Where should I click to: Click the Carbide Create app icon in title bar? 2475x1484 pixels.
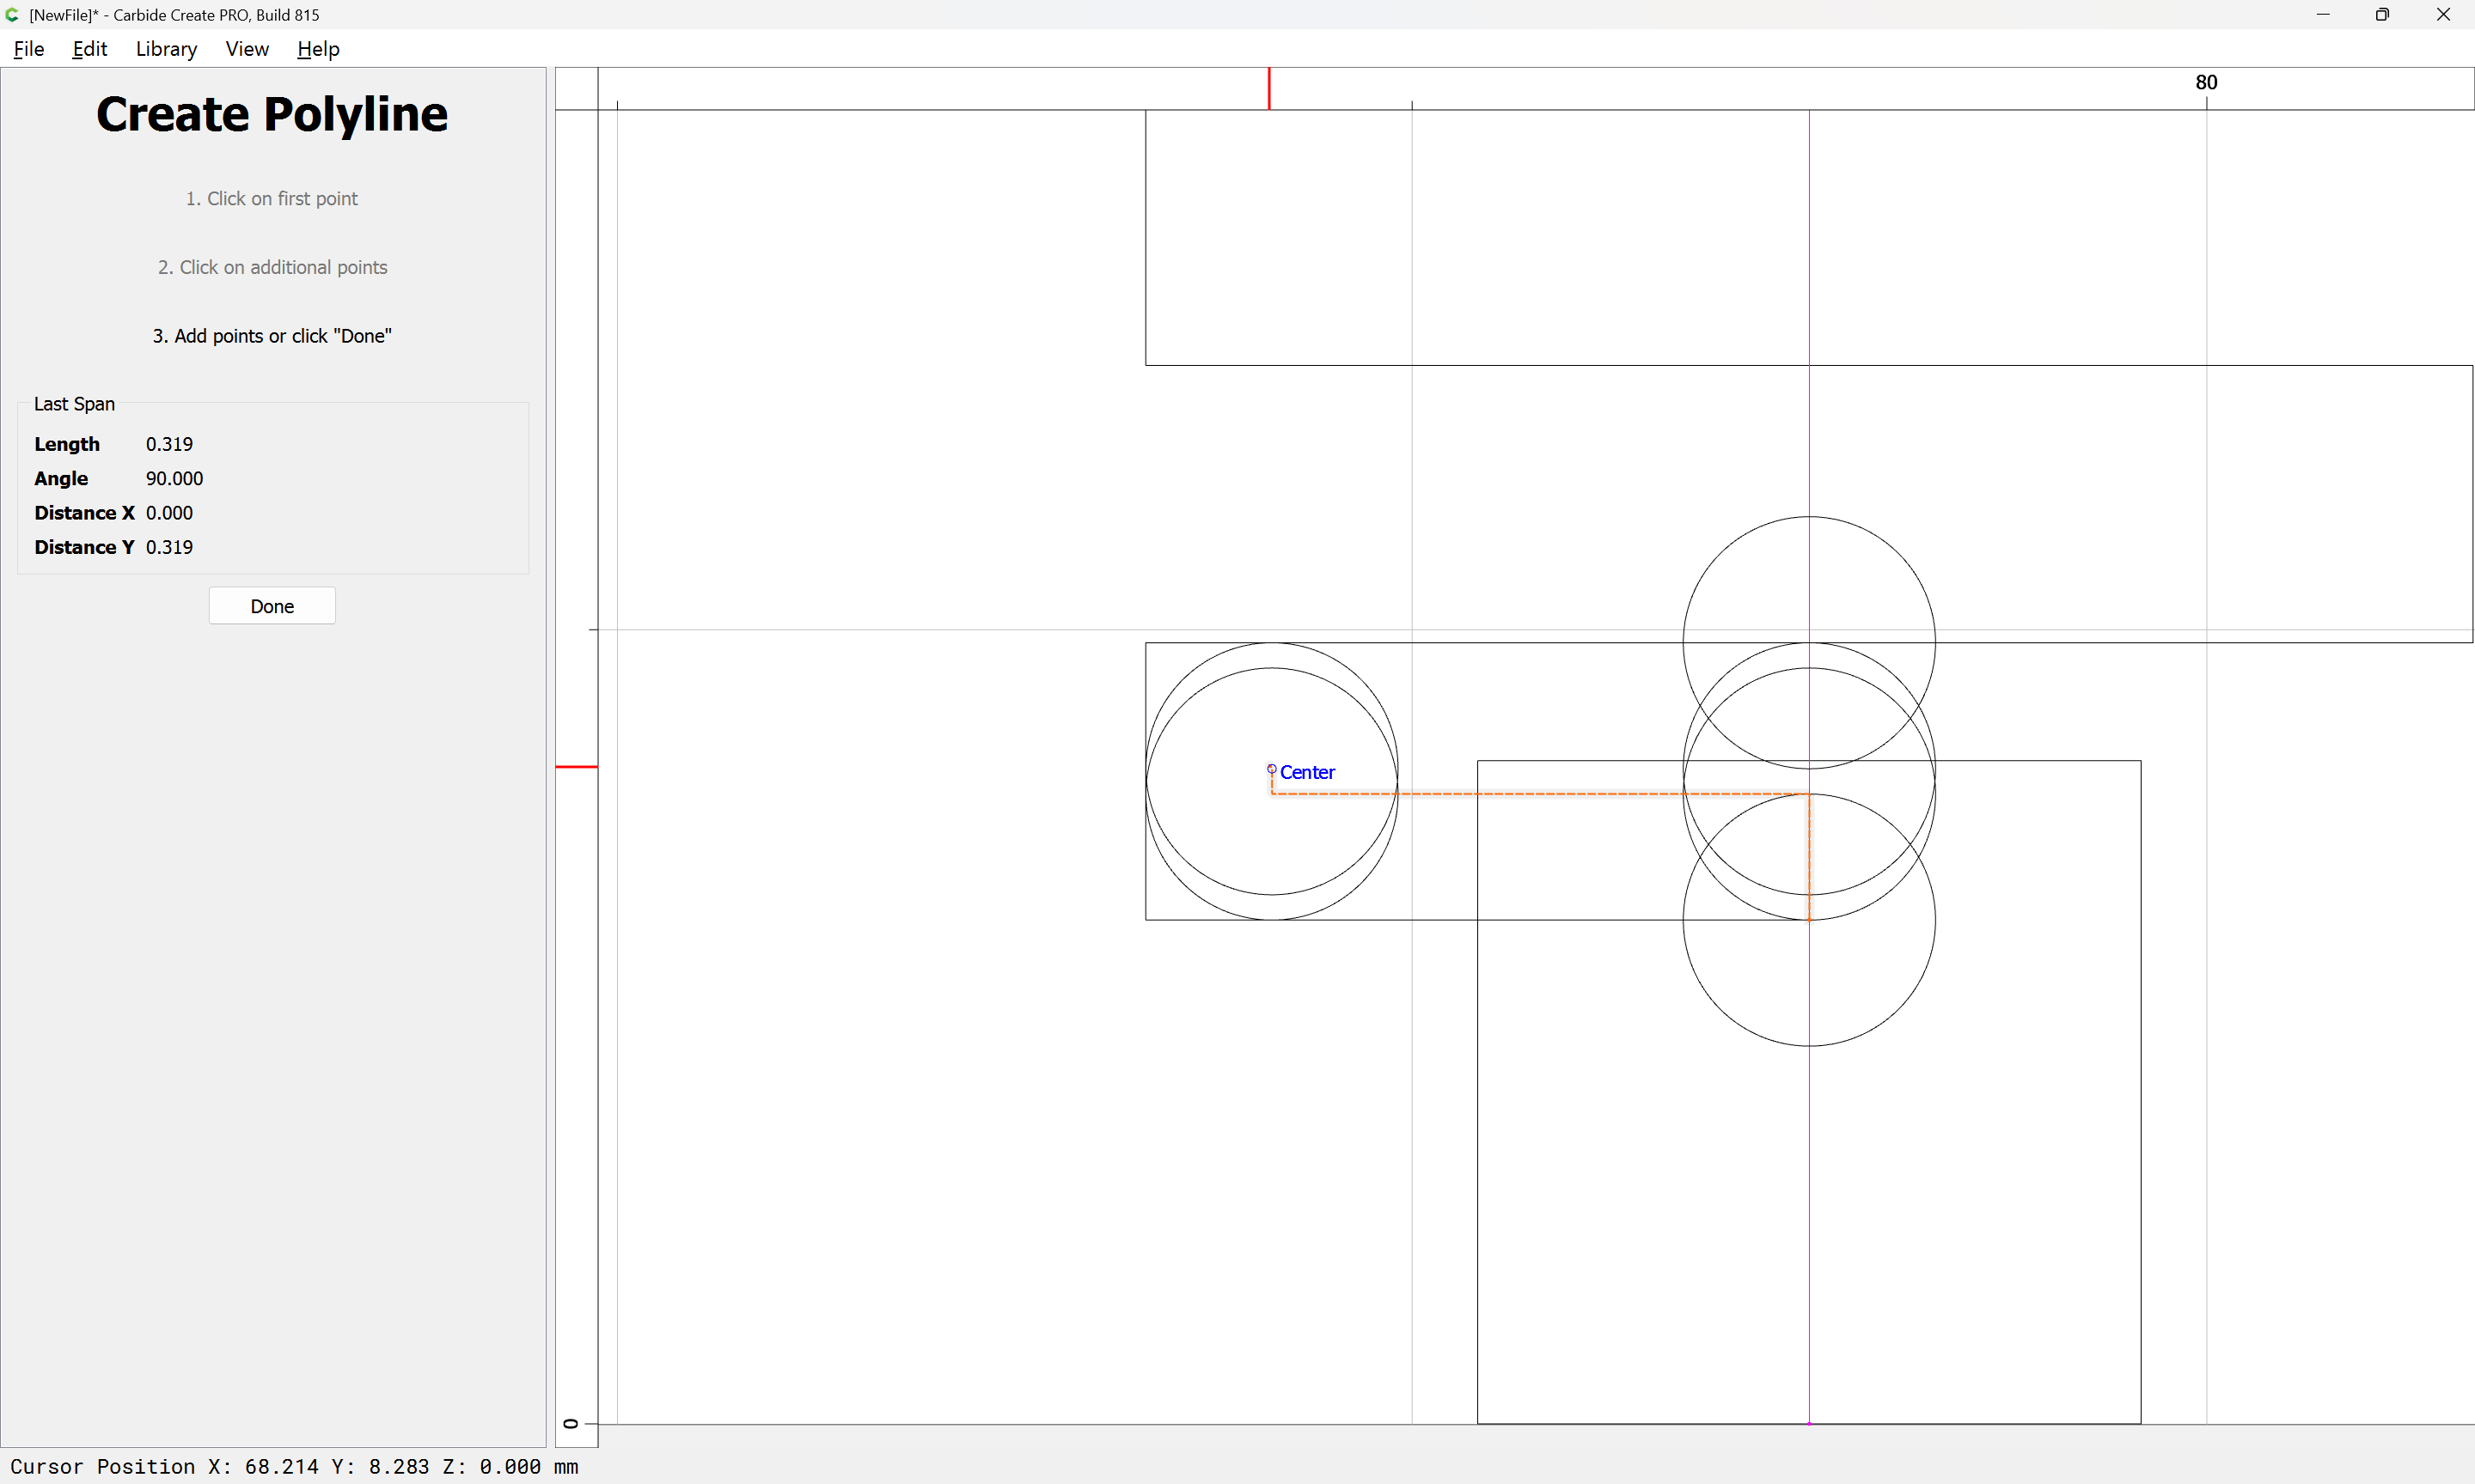coord(13,15)
